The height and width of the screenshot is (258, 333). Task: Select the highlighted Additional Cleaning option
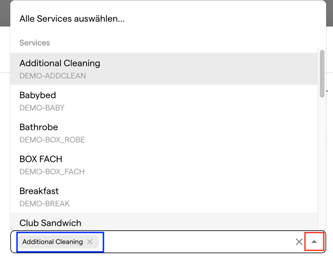(164, 69)
